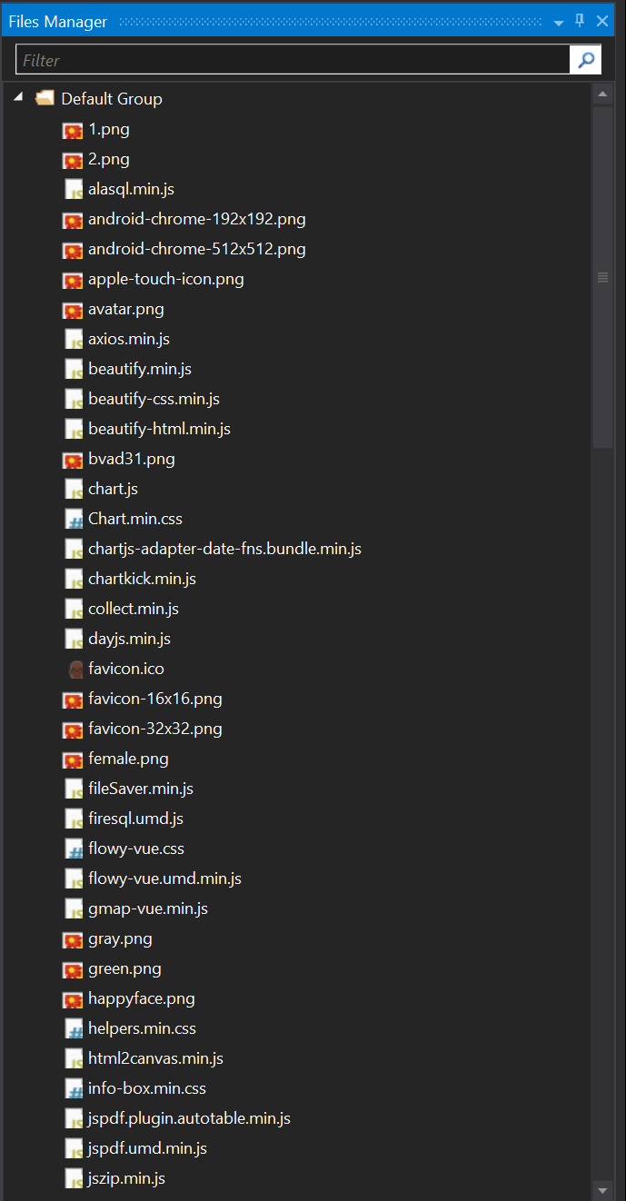Click the CSS icon beside flowy-vue.css
The height and width of the screenshot is (1201, 626).
tap(74, 849)
